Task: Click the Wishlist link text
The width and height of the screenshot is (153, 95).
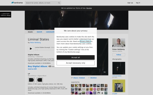Action: (x=93, y=78)
